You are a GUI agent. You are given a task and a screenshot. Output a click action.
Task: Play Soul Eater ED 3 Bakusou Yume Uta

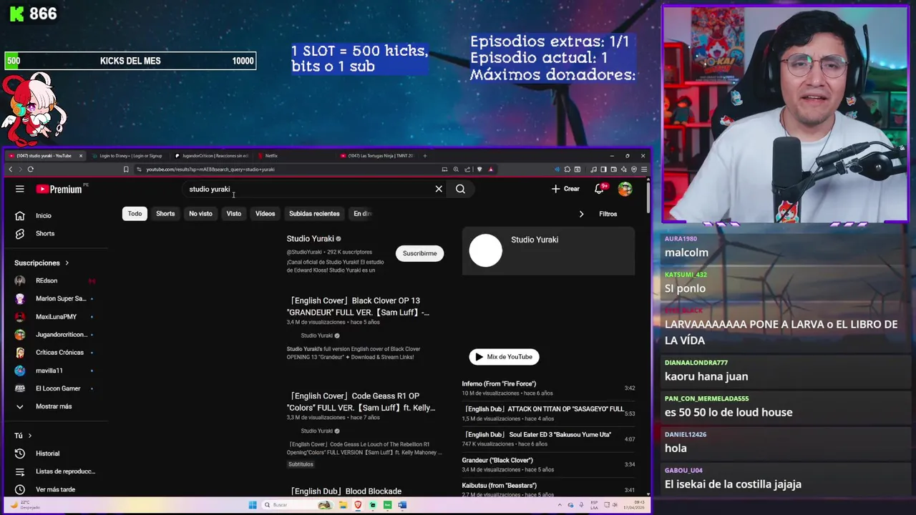coord(548,438)
